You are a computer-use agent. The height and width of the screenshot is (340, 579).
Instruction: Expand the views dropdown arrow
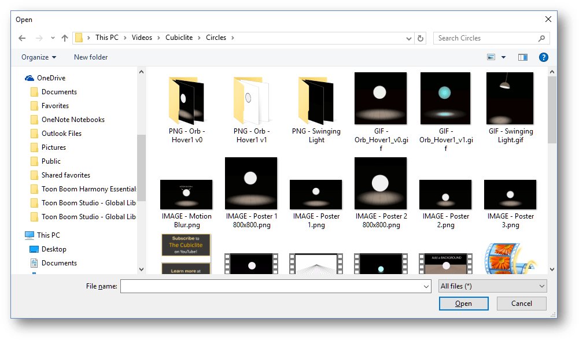tap(502, 57)
